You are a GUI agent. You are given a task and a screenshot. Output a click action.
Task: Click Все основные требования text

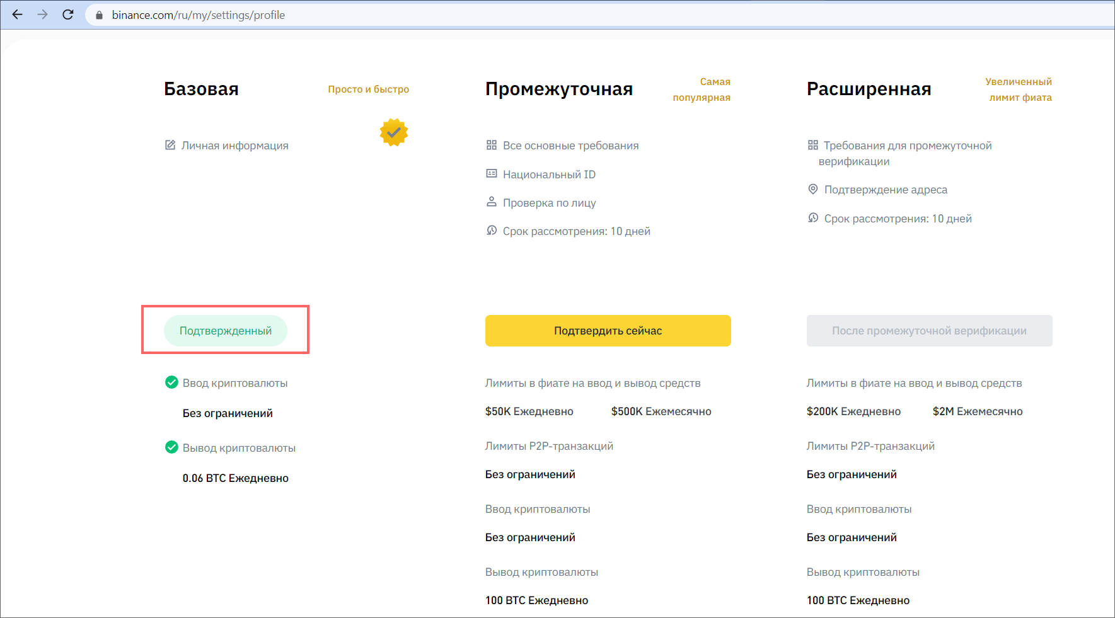point(571,146)
